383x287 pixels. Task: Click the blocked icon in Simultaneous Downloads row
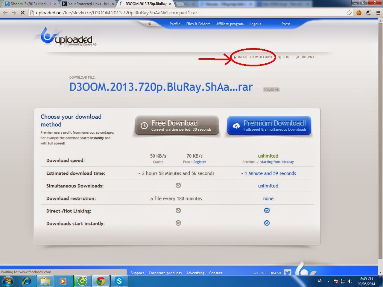pos(178,185)
